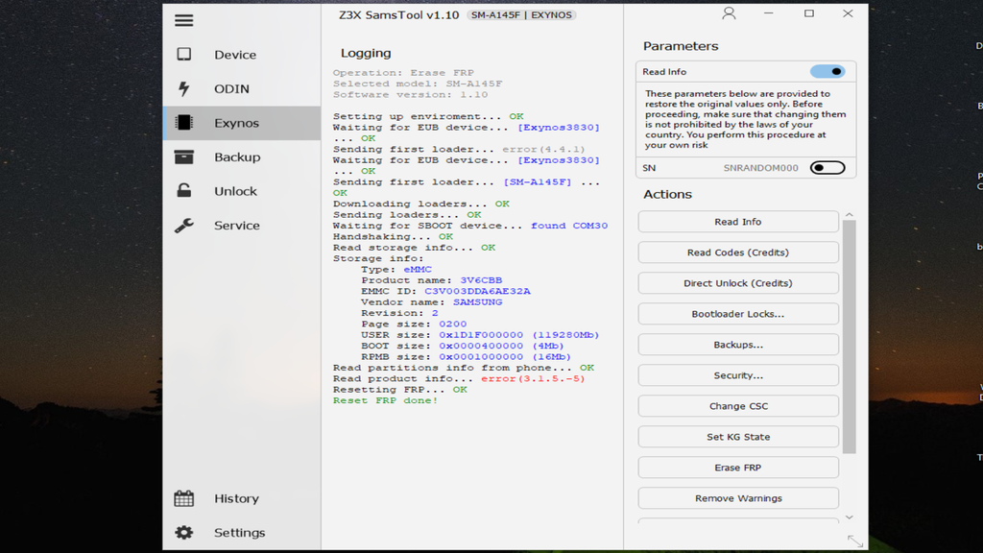Click Direct Unlock (Credits) button
The height and width of the screenshot is (553, 983).
click(x=738, y=283)
